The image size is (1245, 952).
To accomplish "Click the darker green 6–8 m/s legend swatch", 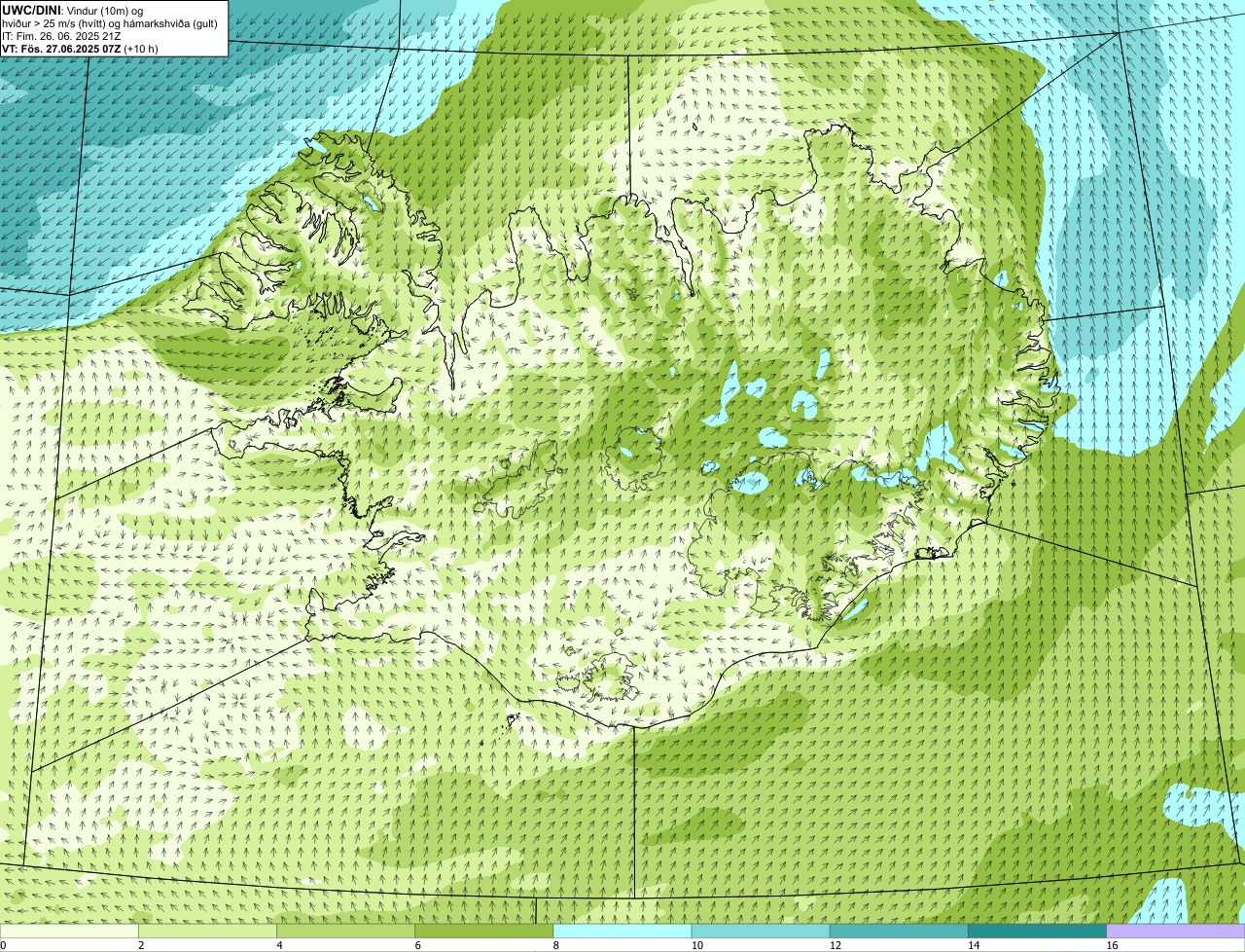I will click(x=484, y=931).
